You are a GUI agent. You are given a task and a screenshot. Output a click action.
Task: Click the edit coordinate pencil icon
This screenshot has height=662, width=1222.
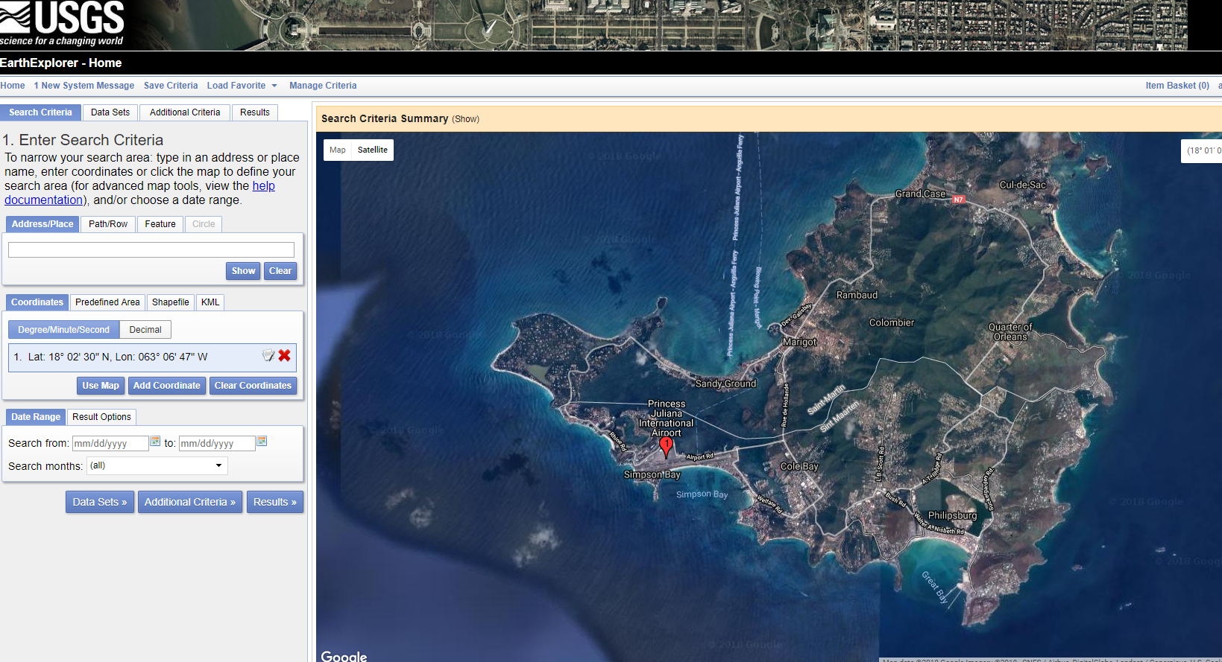(268, 356)
